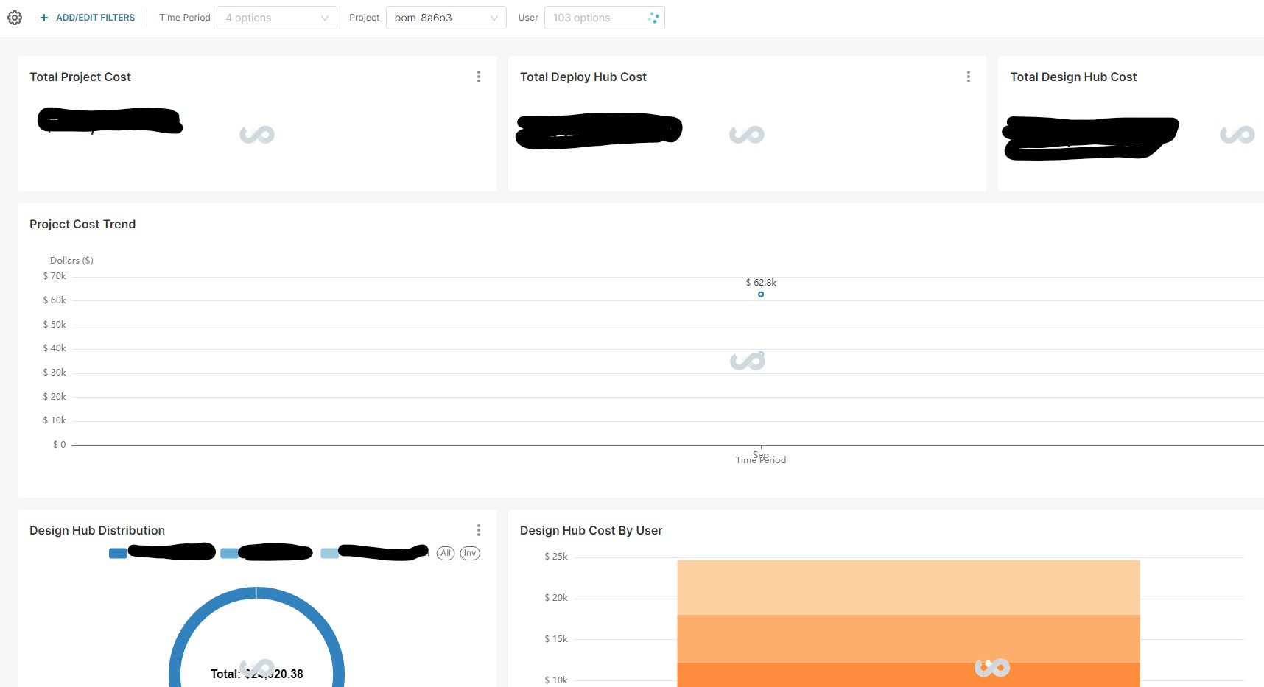Open the settings gear icon
The height and width of the screenshot is (687, 1264).
click(x=15, y=18)
